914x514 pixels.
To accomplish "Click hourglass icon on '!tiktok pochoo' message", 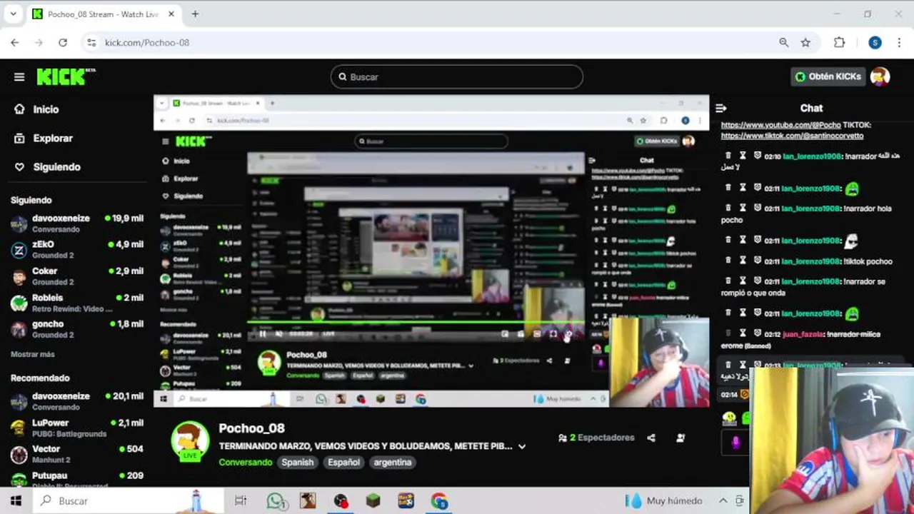I will (743, 261).
